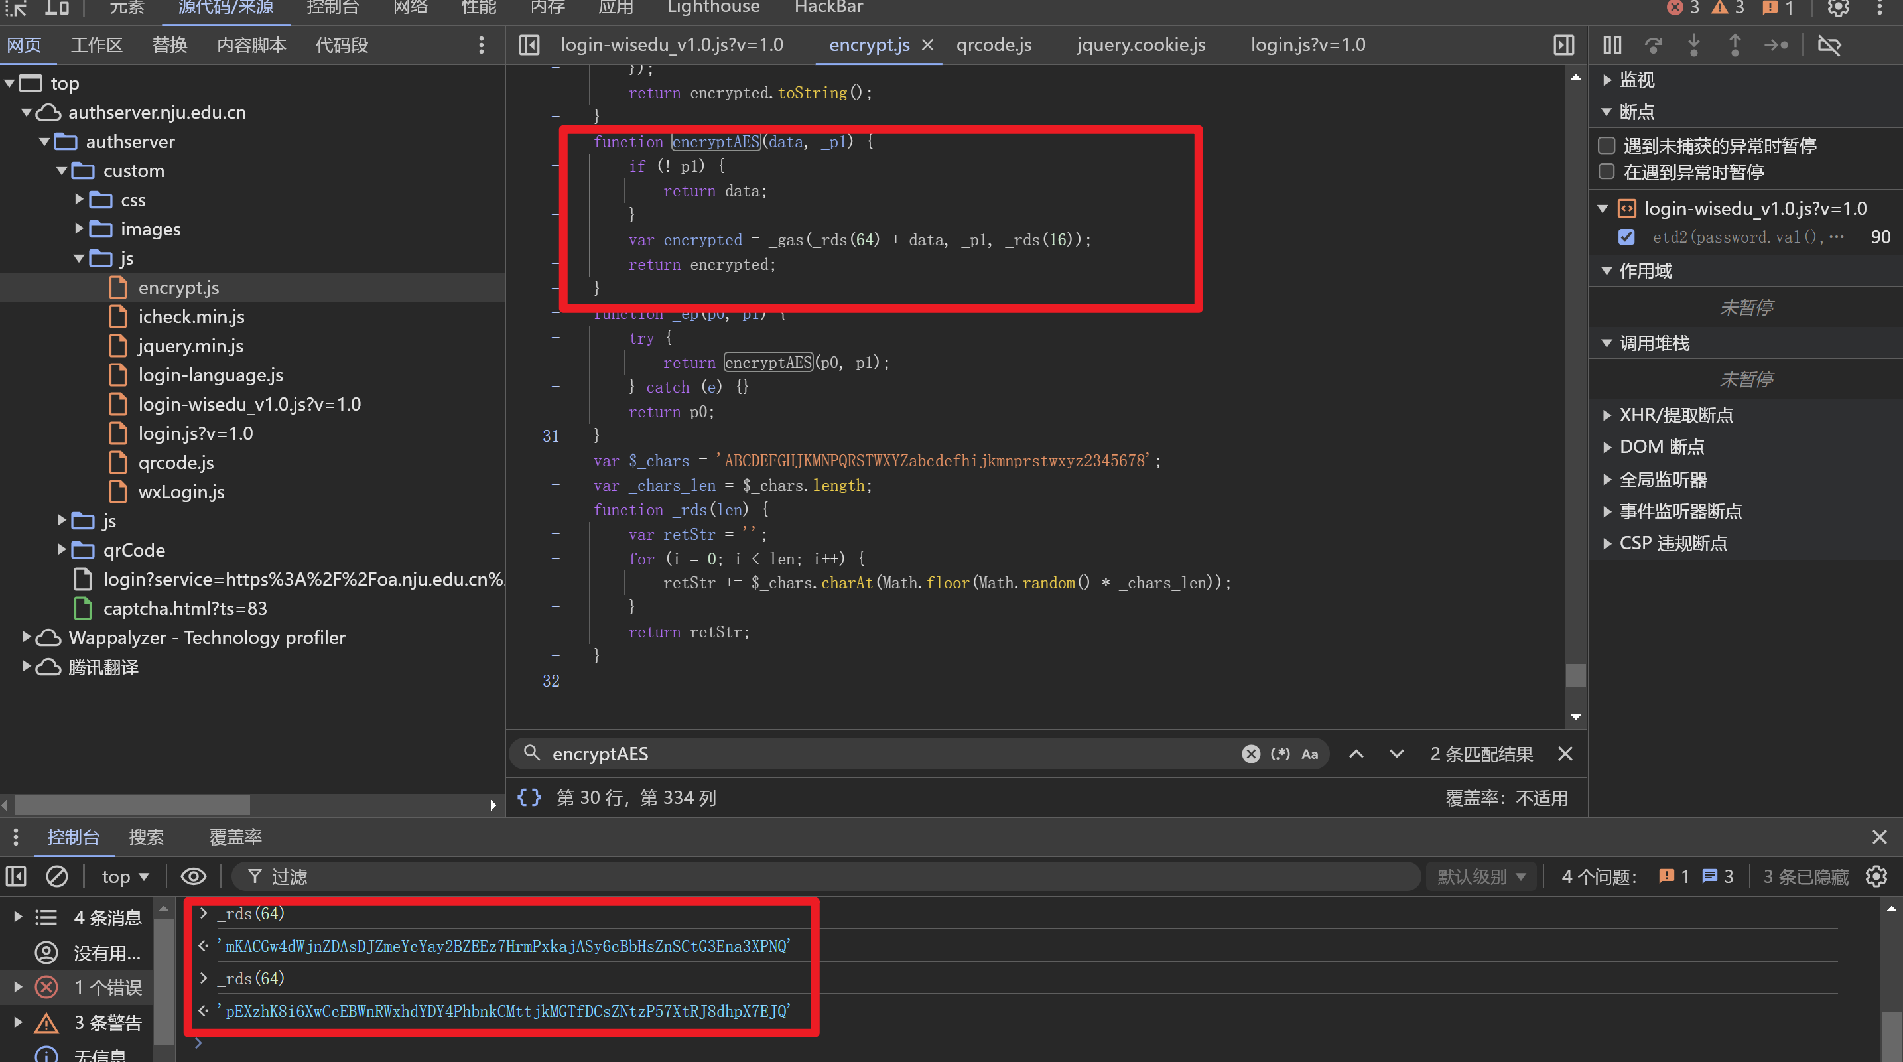
Task: Go to previous search match
Action: [x=1356, y=753]
